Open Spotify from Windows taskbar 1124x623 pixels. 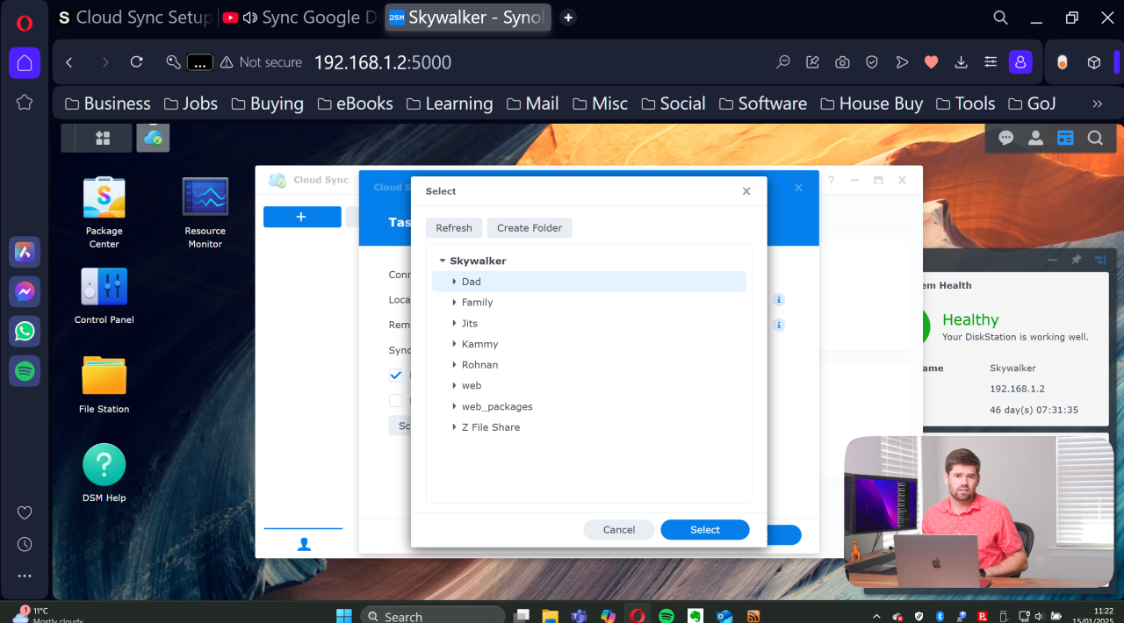point(666,616)
